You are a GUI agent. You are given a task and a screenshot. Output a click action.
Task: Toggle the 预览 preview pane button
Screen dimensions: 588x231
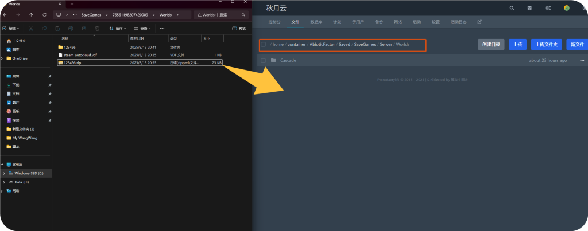238,28
